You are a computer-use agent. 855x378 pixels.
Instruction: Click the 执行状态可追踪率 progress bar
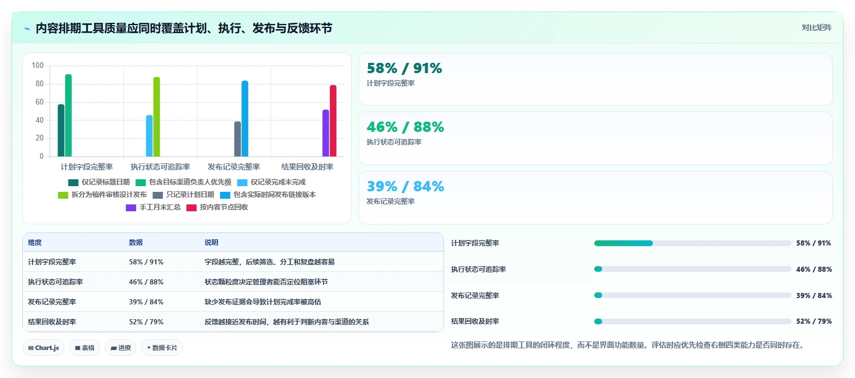click(x=693, y=269)
